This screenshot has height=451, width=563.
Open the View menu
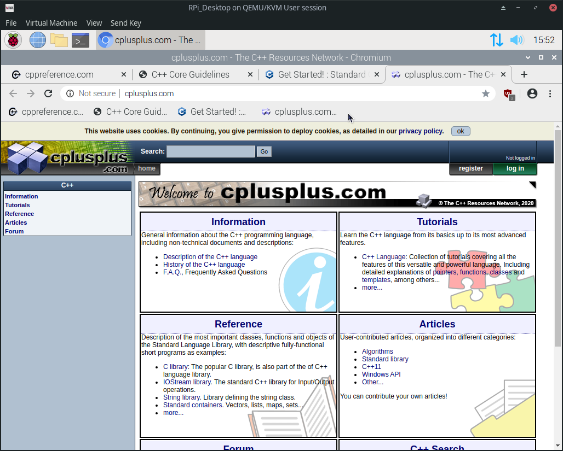[94, 23]
